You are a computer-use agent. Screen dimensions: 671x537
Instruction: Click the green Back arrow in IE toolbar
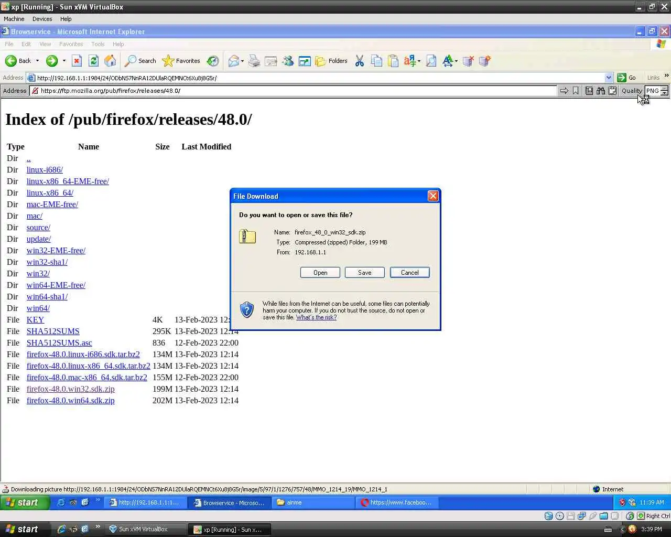point(10,61)
